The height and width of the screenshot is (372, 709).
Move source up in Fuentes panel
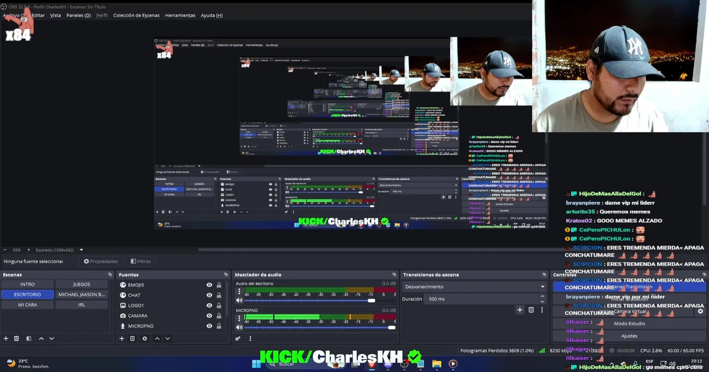157,338
